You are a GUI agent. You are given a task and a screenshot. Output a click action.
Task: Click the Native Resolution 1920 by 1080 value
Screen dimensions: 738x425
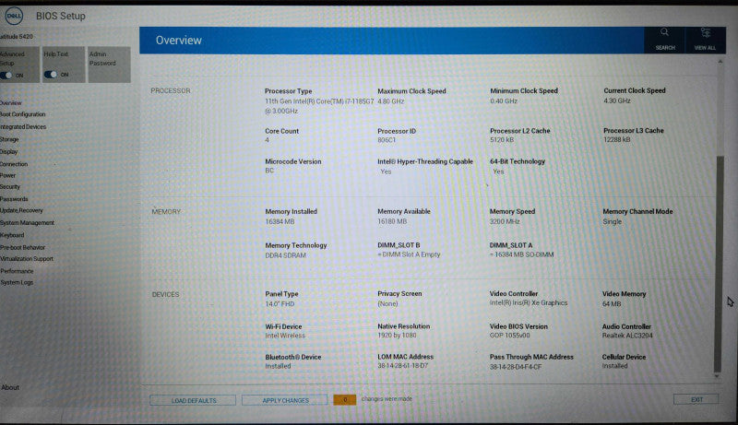(397, 336)
